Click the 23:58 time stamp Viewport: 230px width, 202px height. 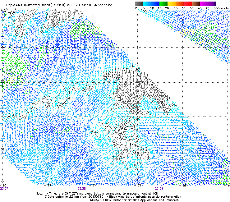click(x=81, y=189)
